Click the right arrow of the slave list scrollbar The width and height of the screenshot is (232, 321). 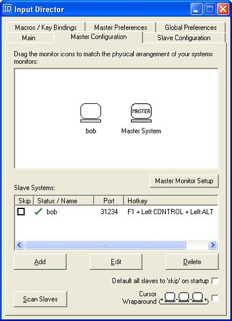point(213,245)
